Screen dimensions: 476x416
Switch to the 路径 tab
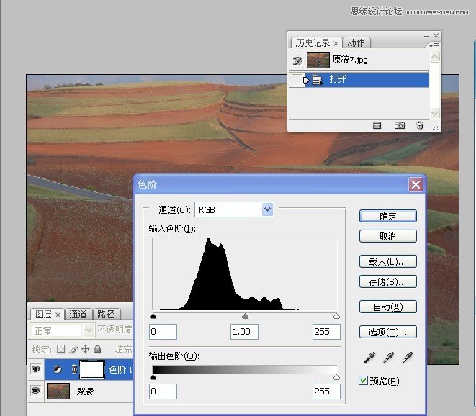(x=106, y=314)
